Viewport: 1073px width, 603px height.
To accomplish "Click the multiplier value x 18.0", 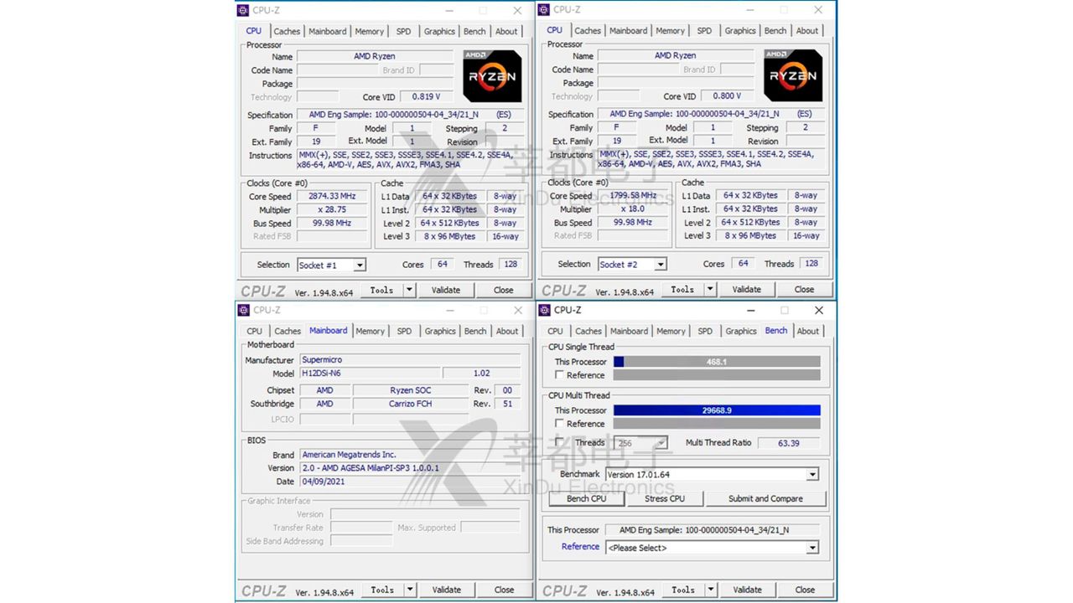I will tap(635, 209).
